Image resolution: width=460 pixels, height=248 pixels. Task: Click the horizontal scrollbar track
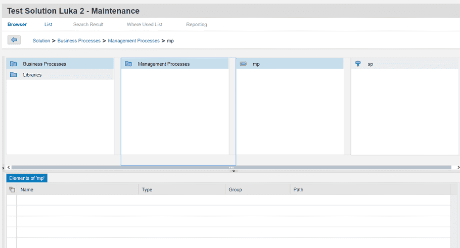coord(231,167)
